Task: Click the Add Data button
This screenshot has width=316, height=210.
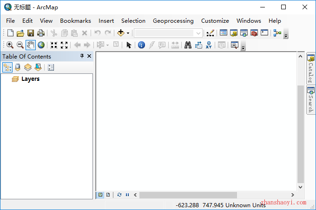Action: point(121,33)
